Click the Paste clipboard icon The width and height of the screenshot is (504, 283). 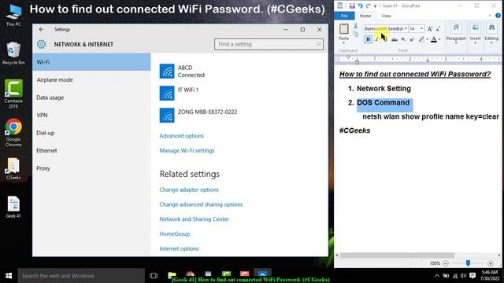click(343, 29)
